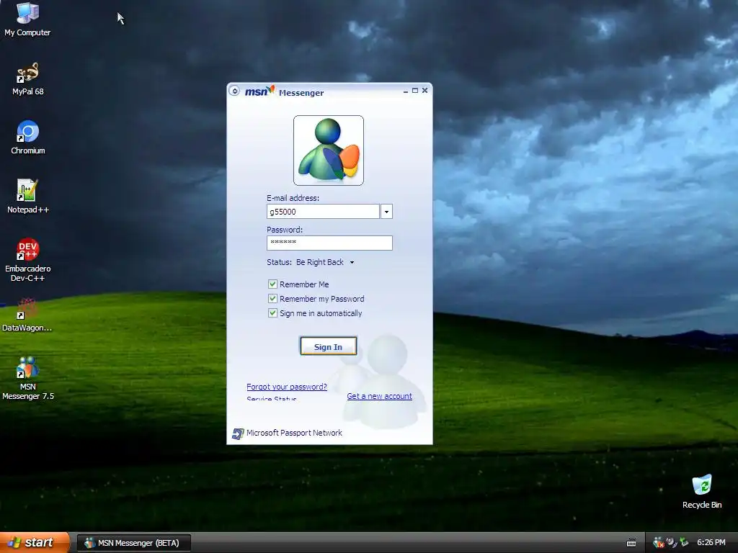Maximize the MSN Messenger window
Viewport: 738px width, 553px height.
tap(415, 90)
